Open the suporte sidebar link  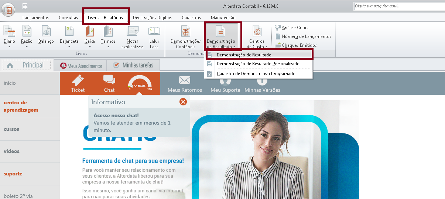13,174
